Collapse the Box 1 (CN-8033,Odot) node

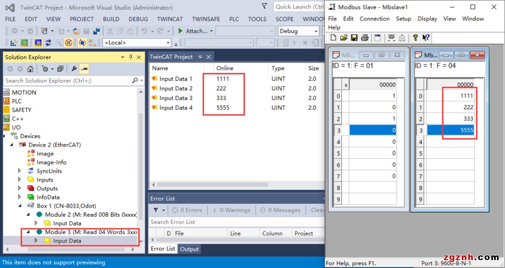click(21, 206)
